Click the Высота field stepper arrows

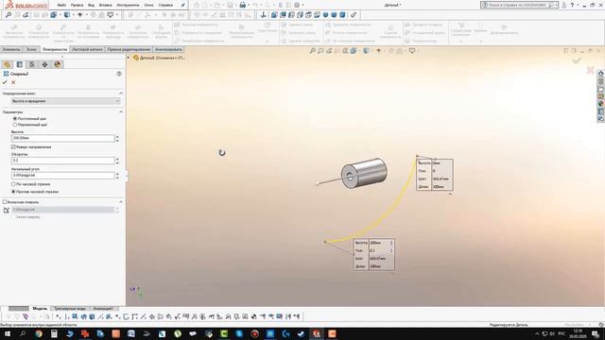[x=117, y=138]
